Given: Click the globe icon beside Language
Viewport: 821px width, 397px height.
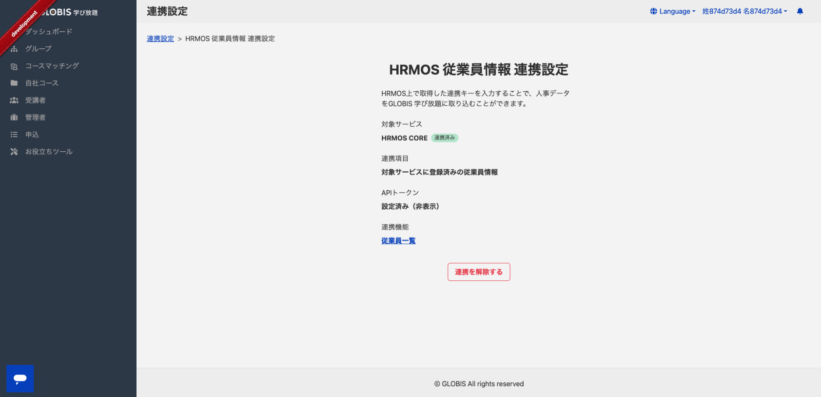Looking at the screenshot, I should [x=653, y=11].
